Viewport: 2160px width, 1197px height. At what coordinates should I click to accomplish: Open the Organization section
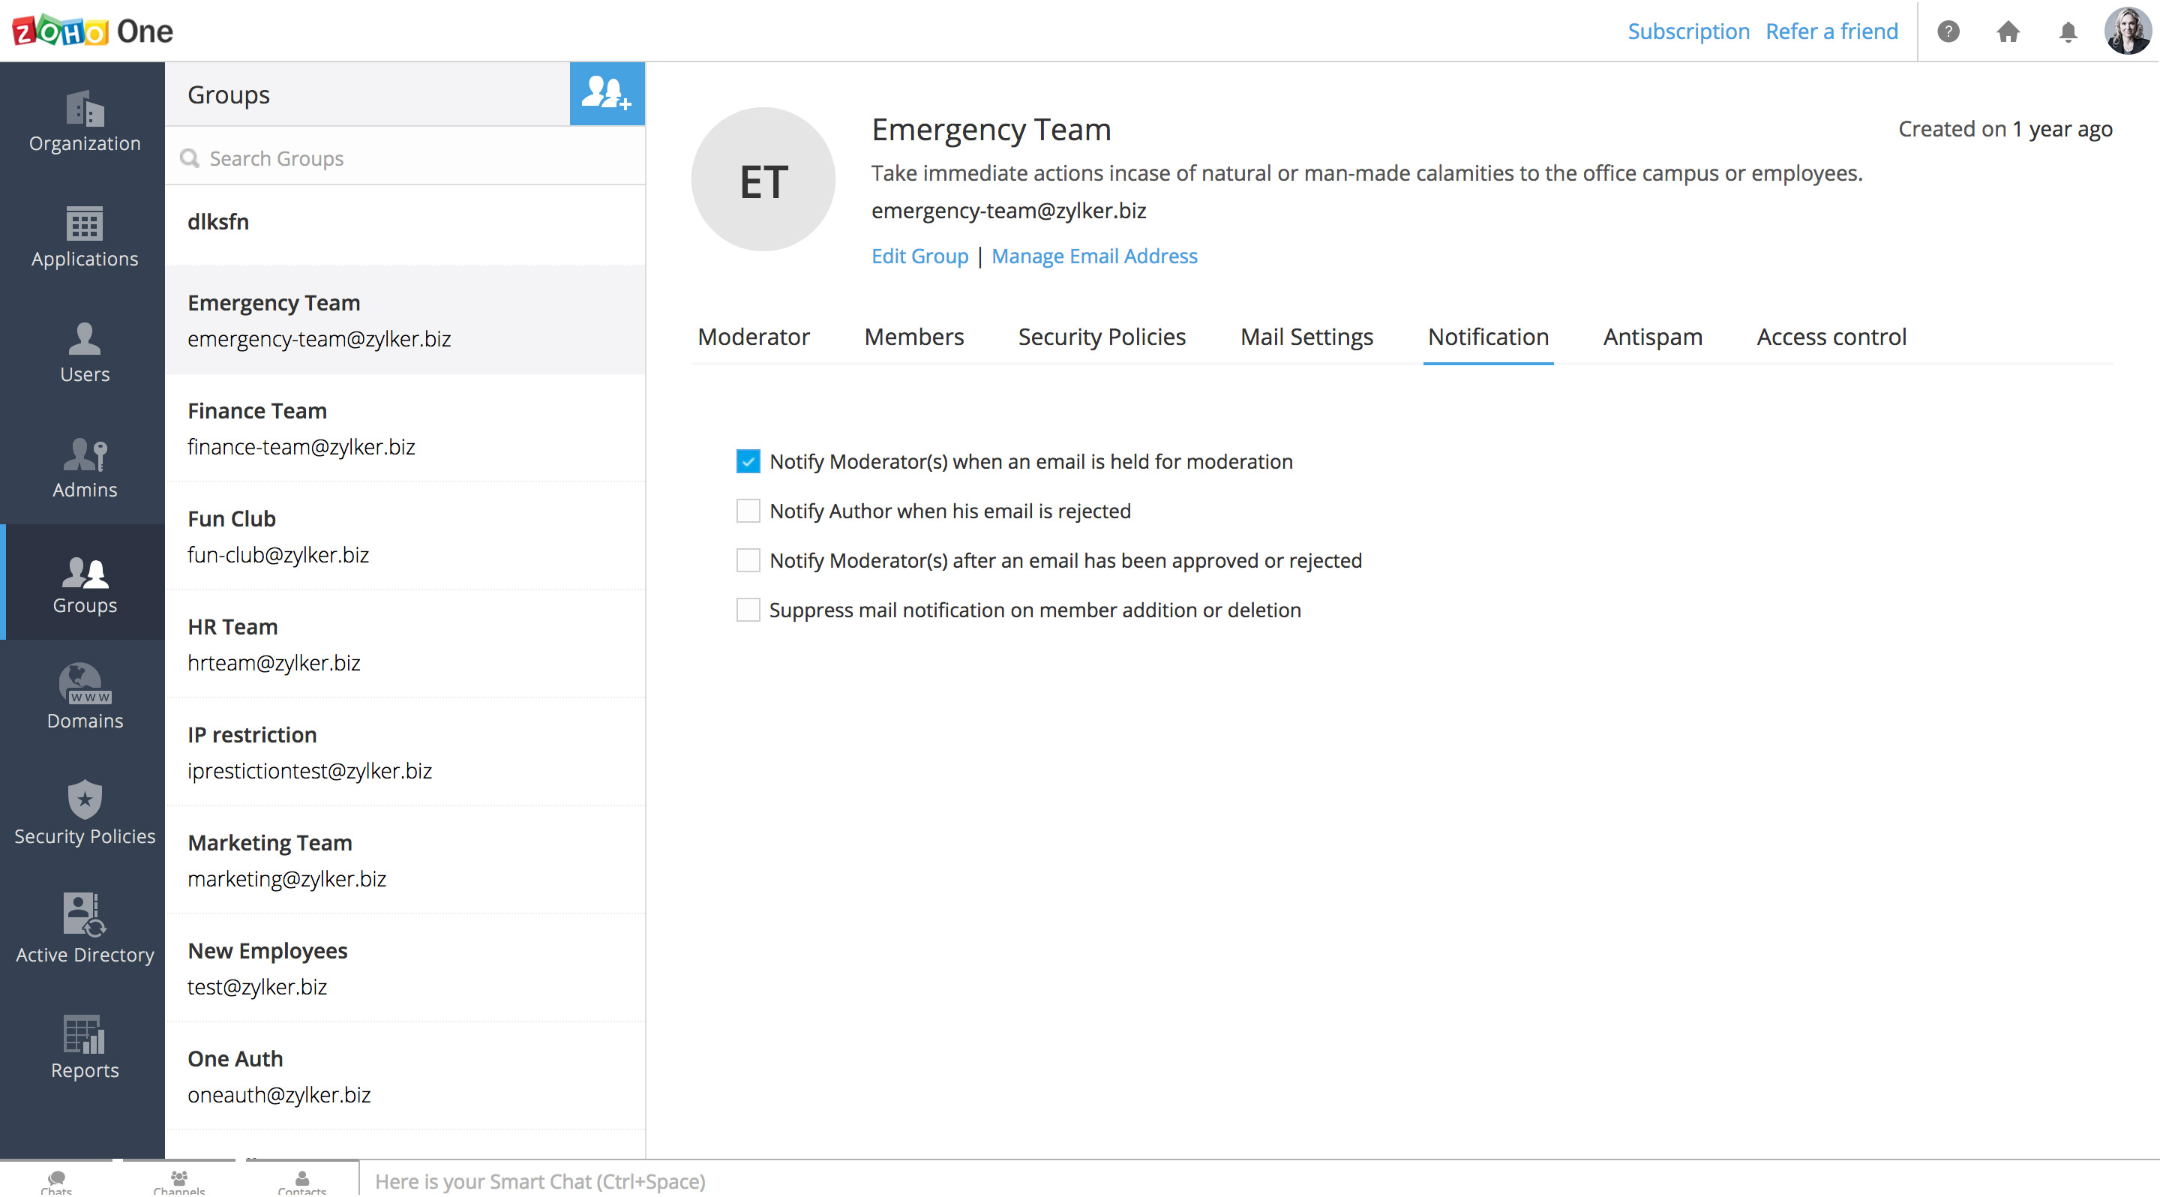click(85, 121)
